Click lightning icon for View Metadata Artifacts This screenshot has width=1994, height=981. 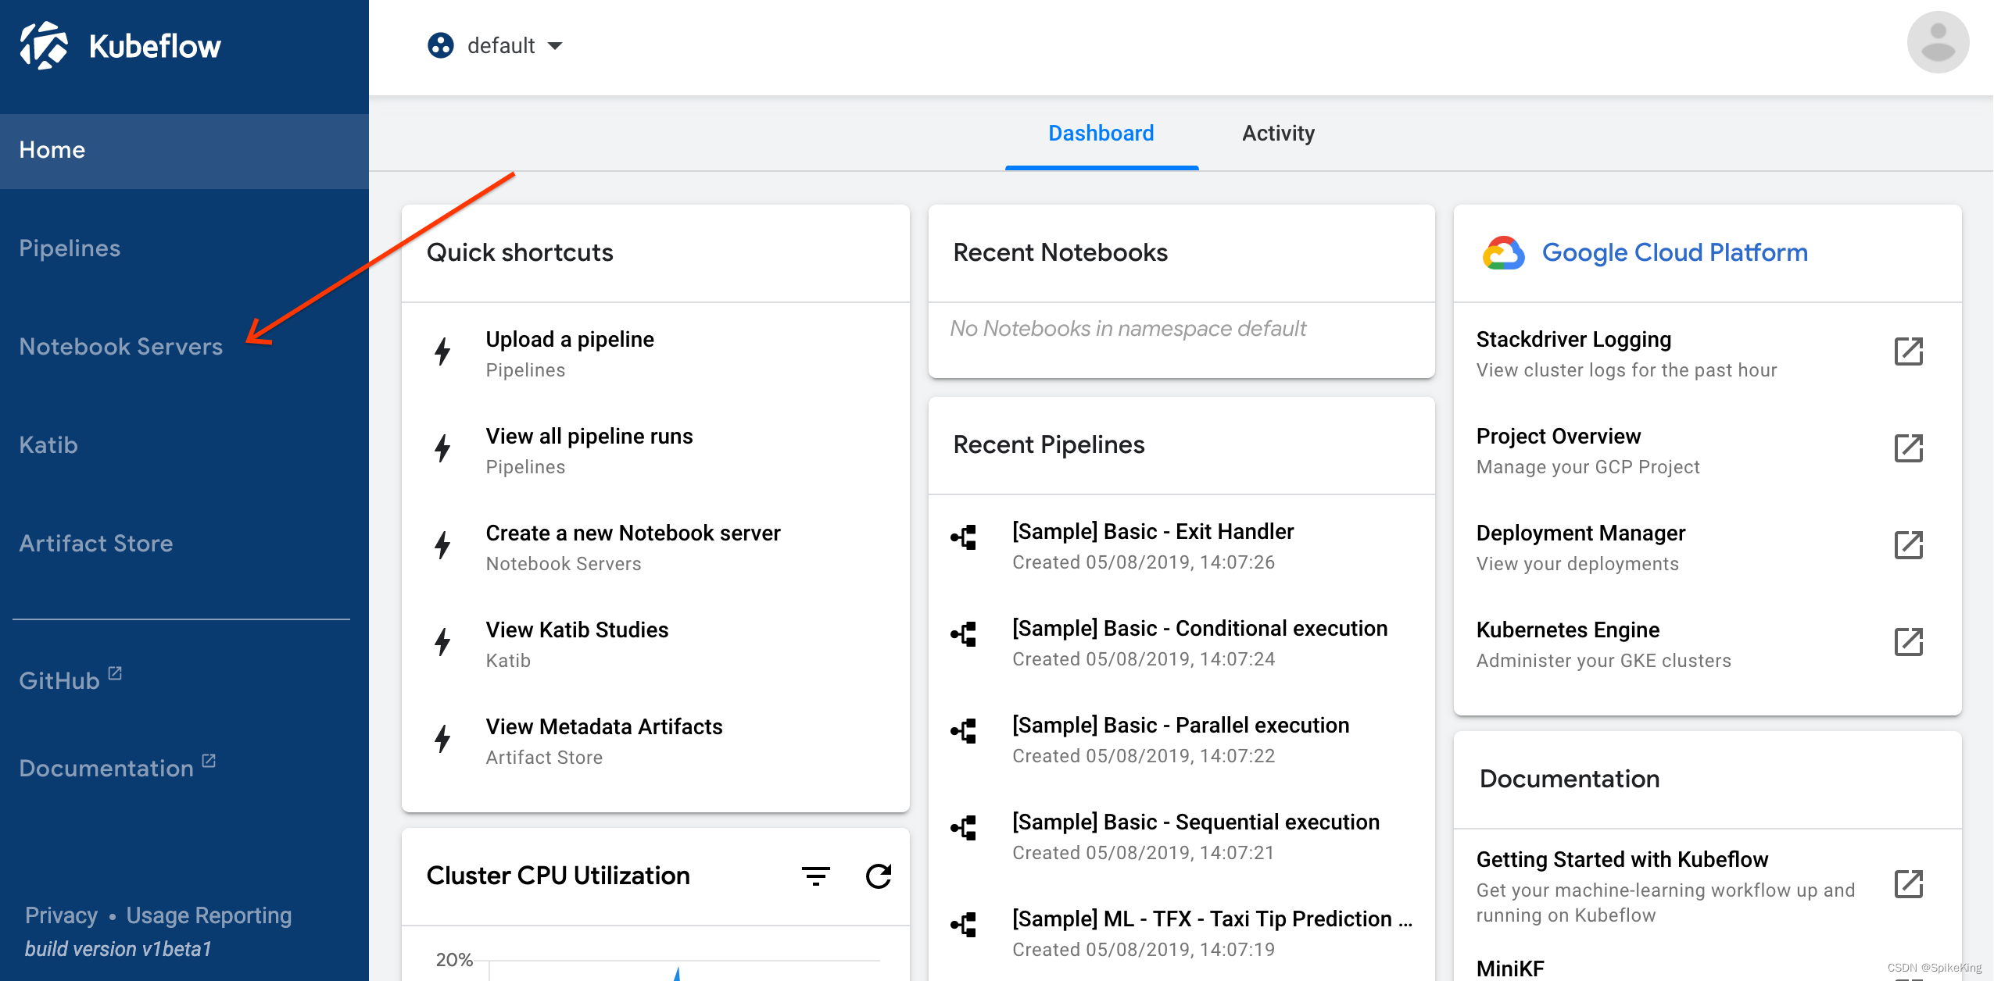tap(443, 739)
